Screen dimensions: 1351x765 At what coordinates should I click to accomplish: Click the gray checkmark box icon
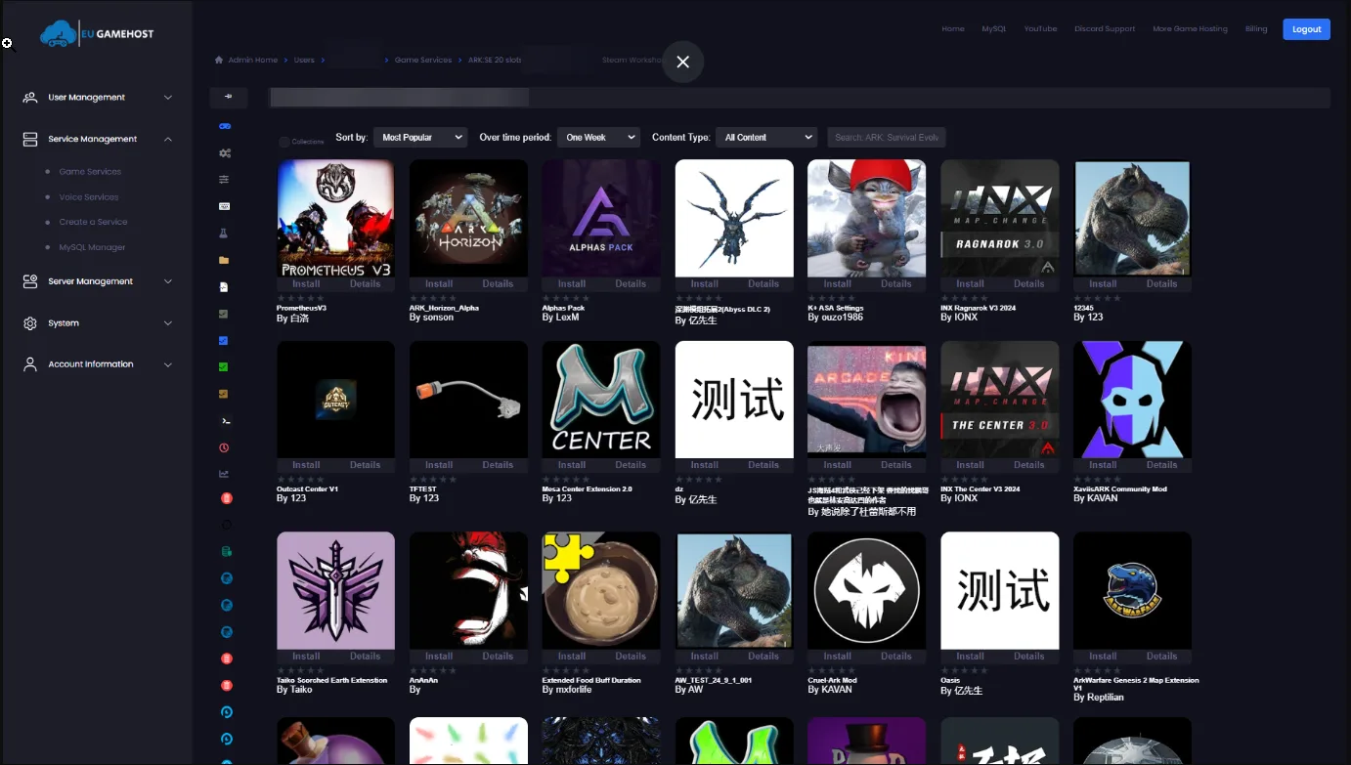pyautogui.click(x=224, y=314)
